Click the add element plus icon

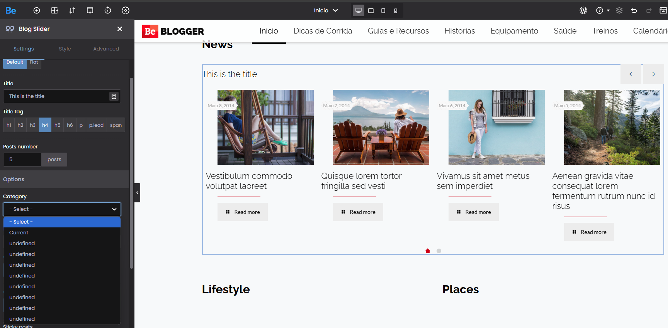(37, 10)
